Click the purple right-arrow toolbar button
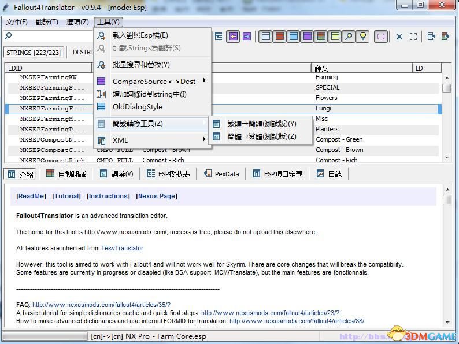Viewport: 459px width, 344px height. tap(247, 36)
